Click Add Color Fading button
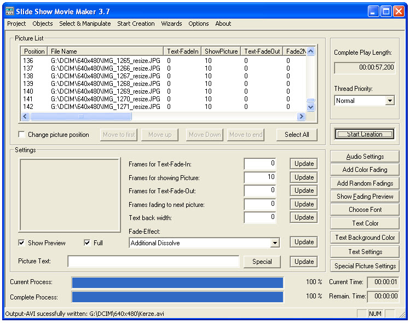The height and width of the screenshot is (323, 410). coord(365,170)
